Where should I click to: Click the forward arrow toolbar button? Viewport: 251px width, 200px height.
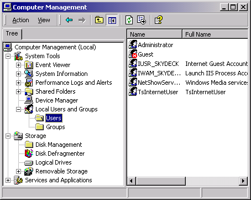click(x=82, y=20)
